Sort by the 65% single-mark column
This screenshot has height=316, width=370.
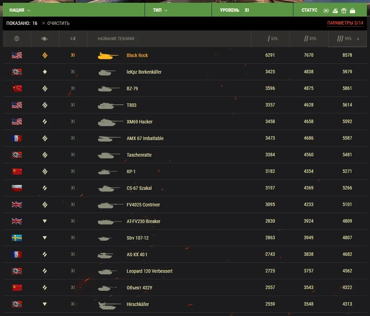[x=273, y=39]
